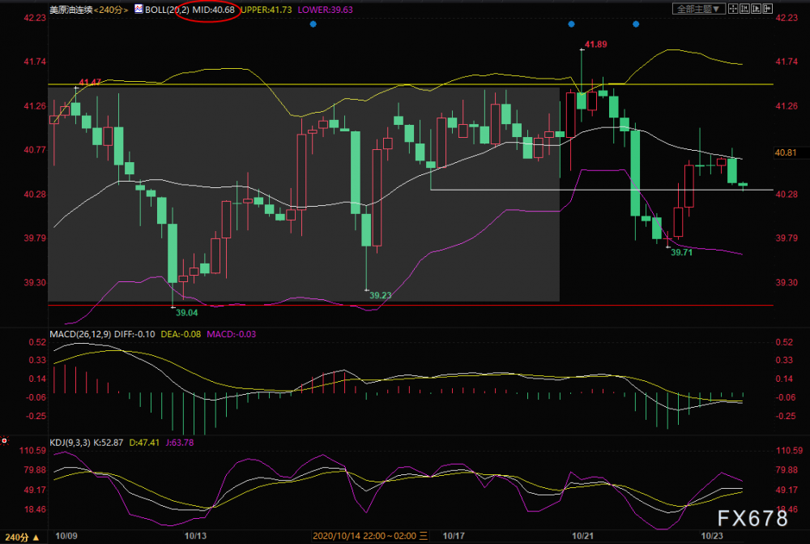Click the LOWER:39.63 value

(x=326, y=10)
